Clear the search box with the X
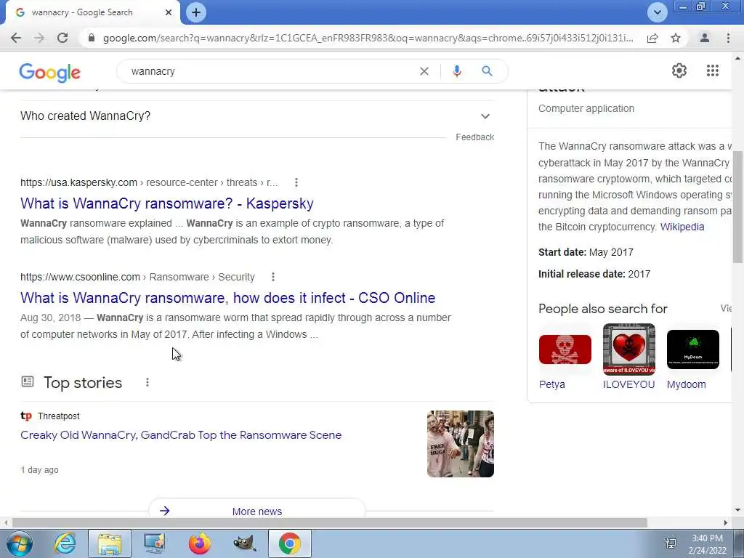 (424, 71)
